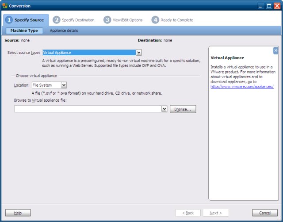283x222 pixels.
Task: Open the Select source type dropdown
Action: [x=138, y=53]
